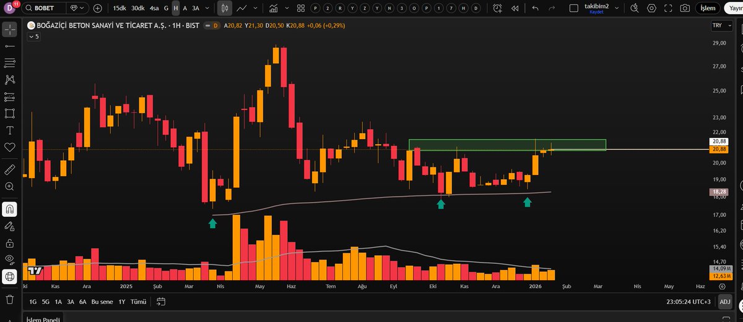Select the 1G date range
Screen dimensions: 743x322
pos(33,302)
